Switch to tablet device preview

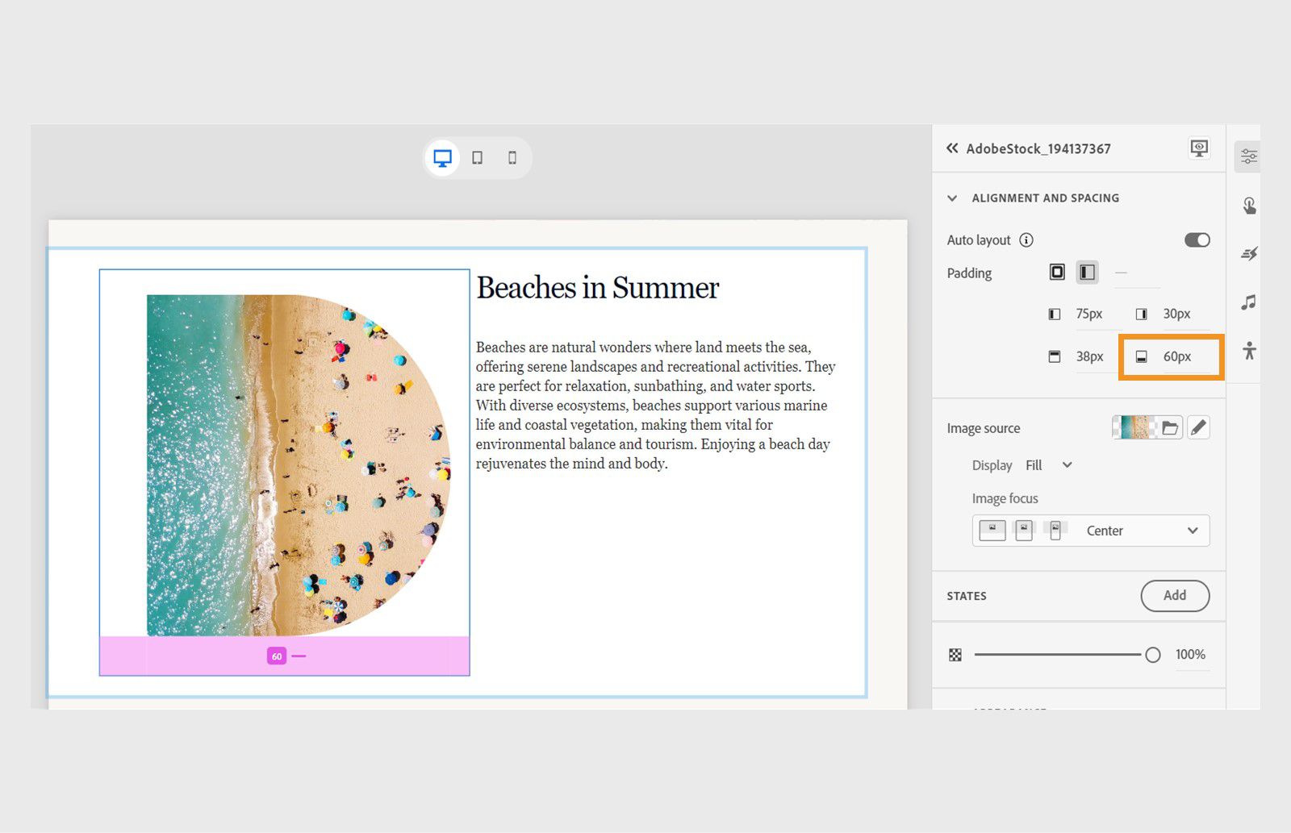478,158
